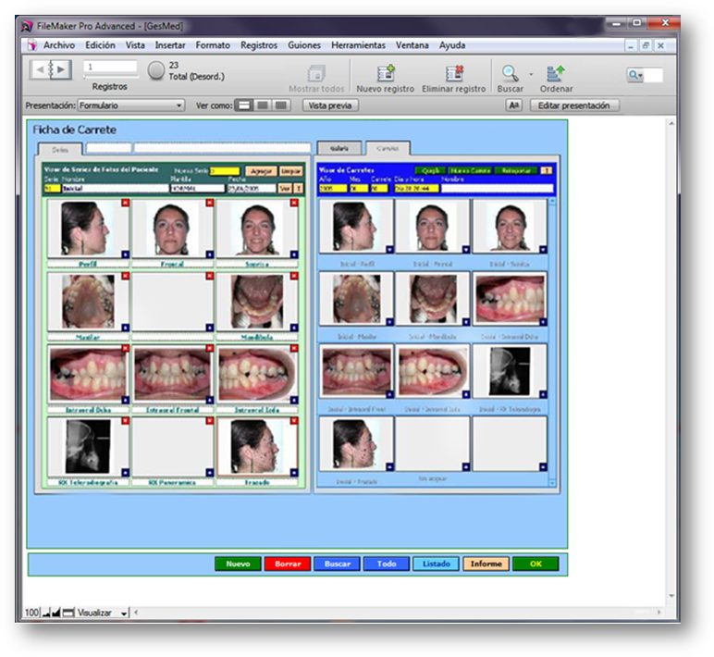Click the FileMaker document icon in menu bar
This screenshot has width=714, height=657.
[x=32, y=45]
